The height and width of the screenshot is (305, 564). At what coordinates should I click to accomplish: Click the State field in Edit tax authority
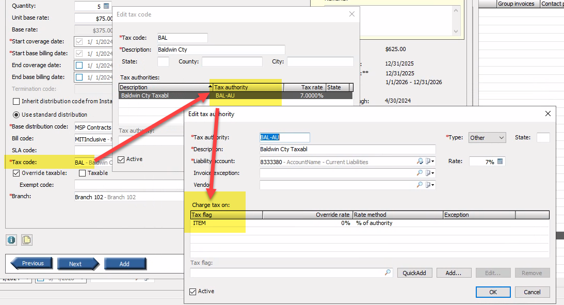pyautogui.click(x=543, y=137)
